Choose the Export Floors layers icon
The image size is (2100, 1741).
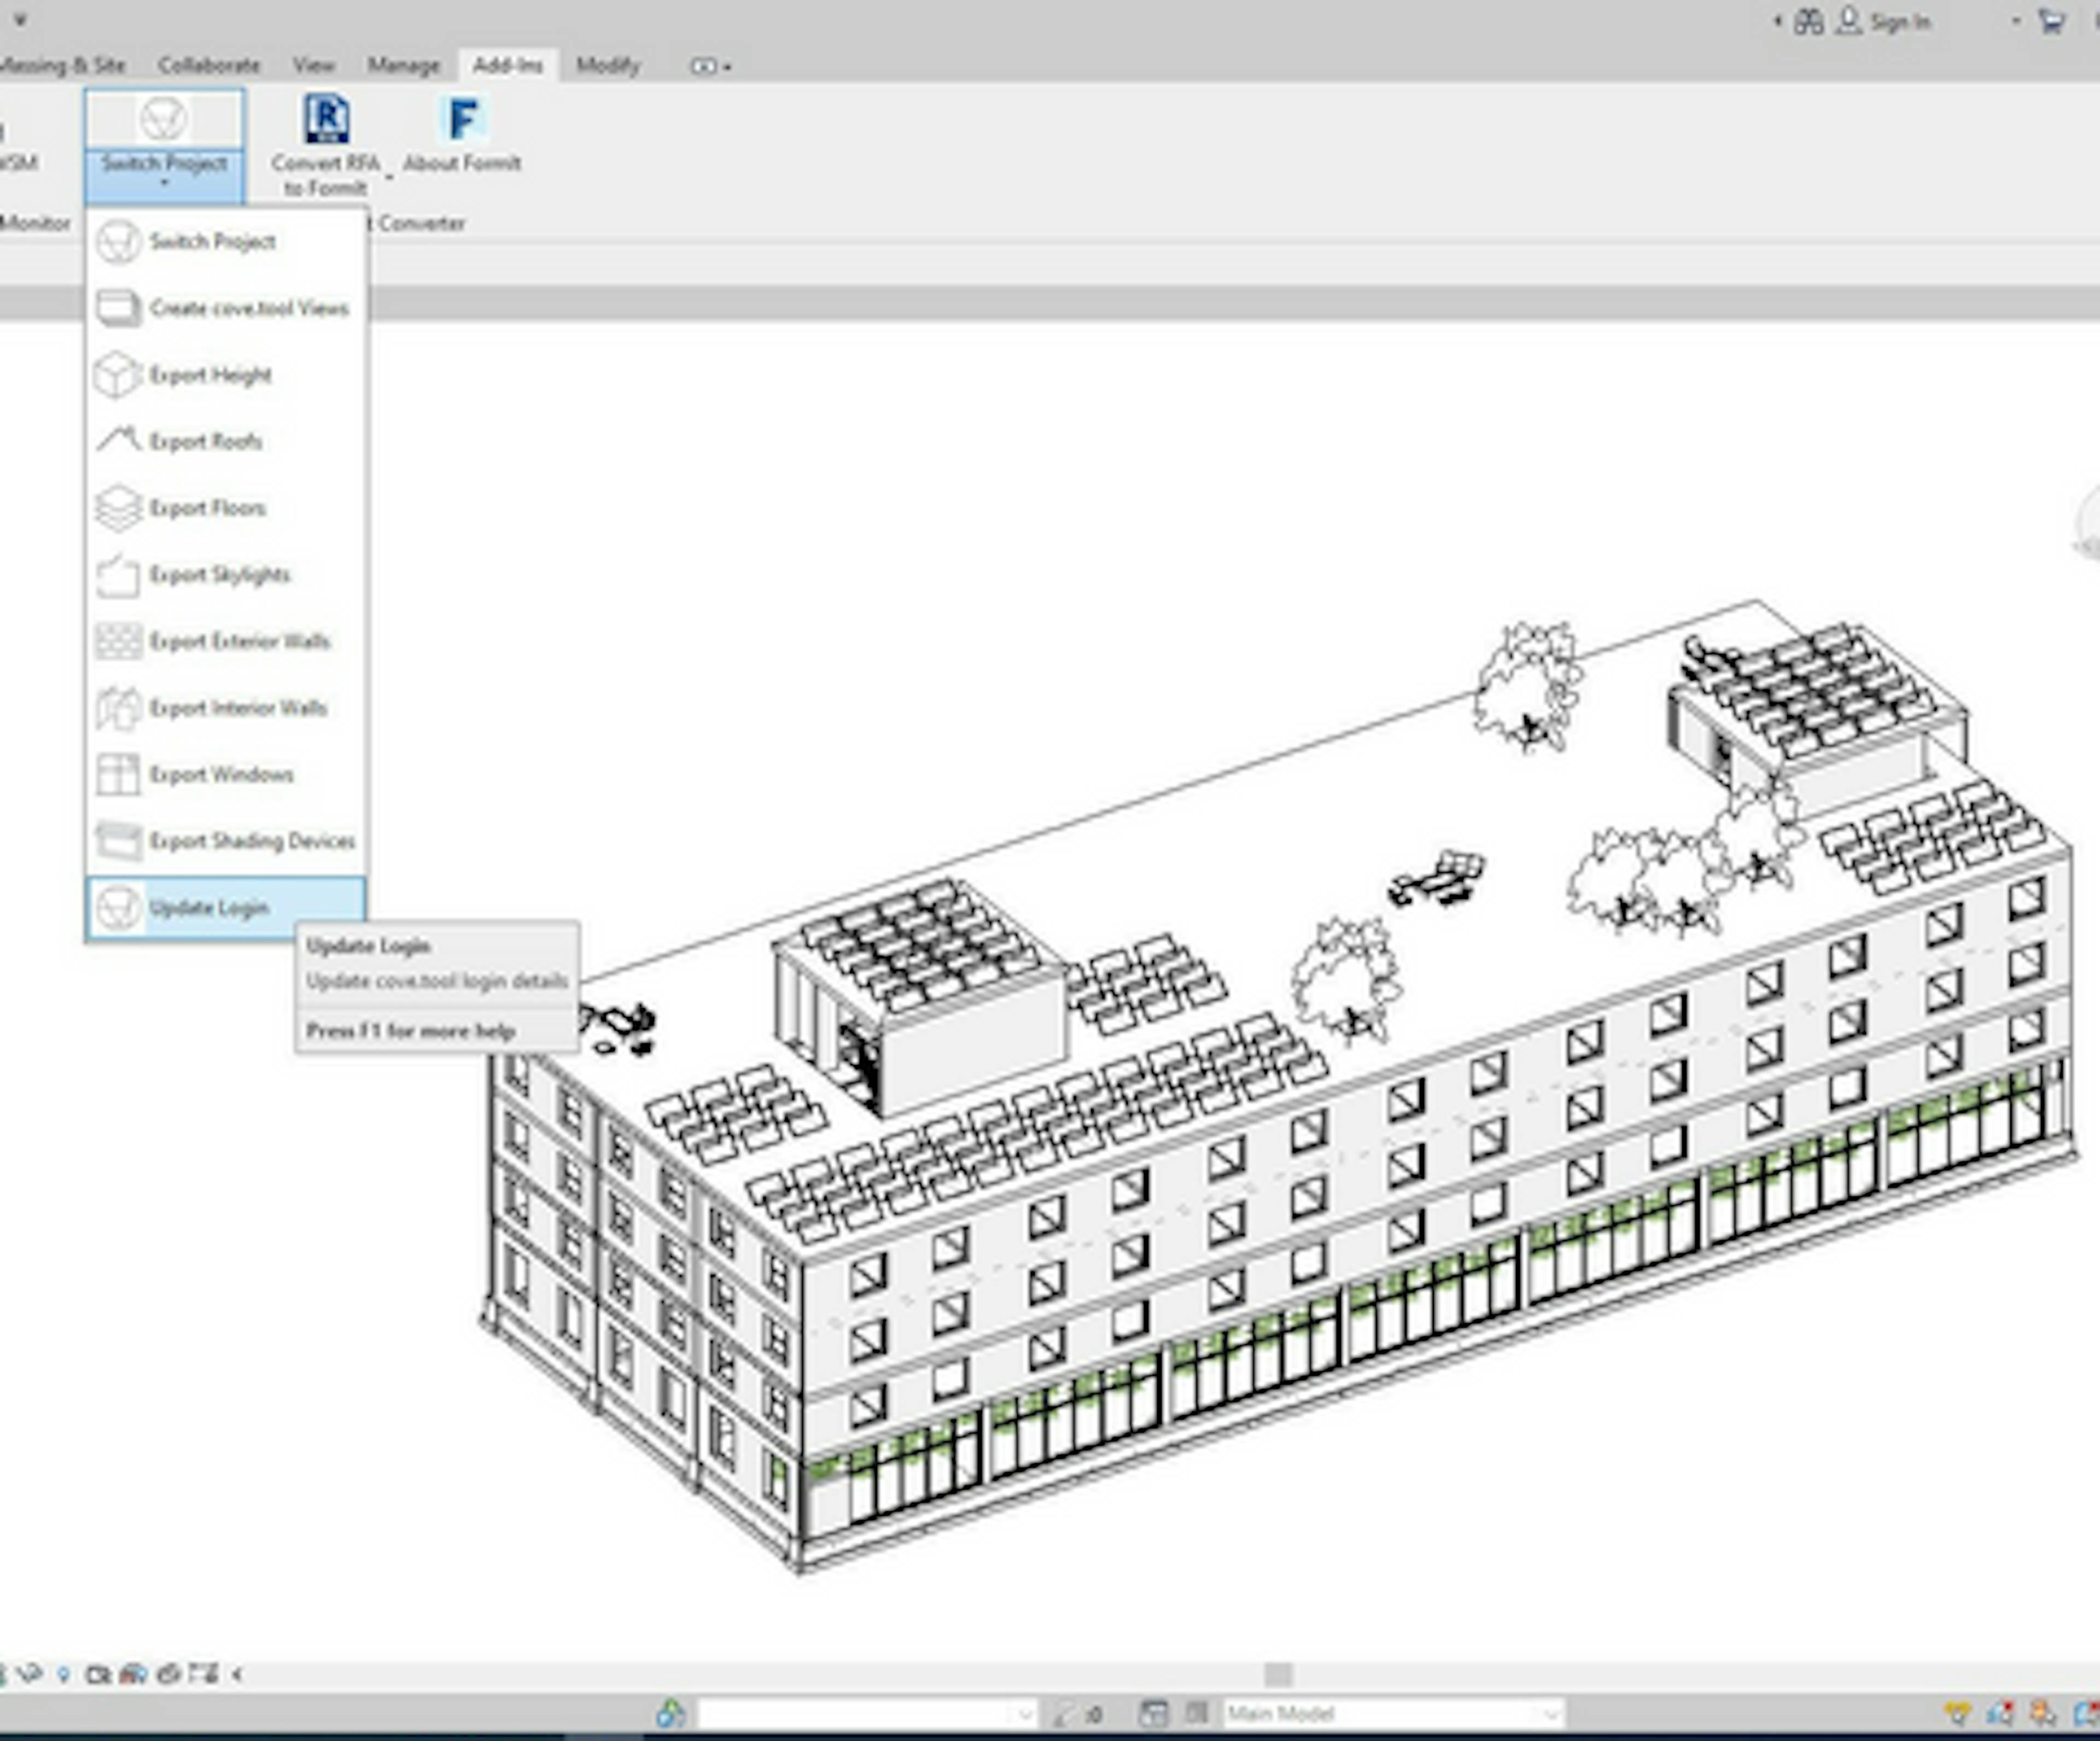(118, 508)
